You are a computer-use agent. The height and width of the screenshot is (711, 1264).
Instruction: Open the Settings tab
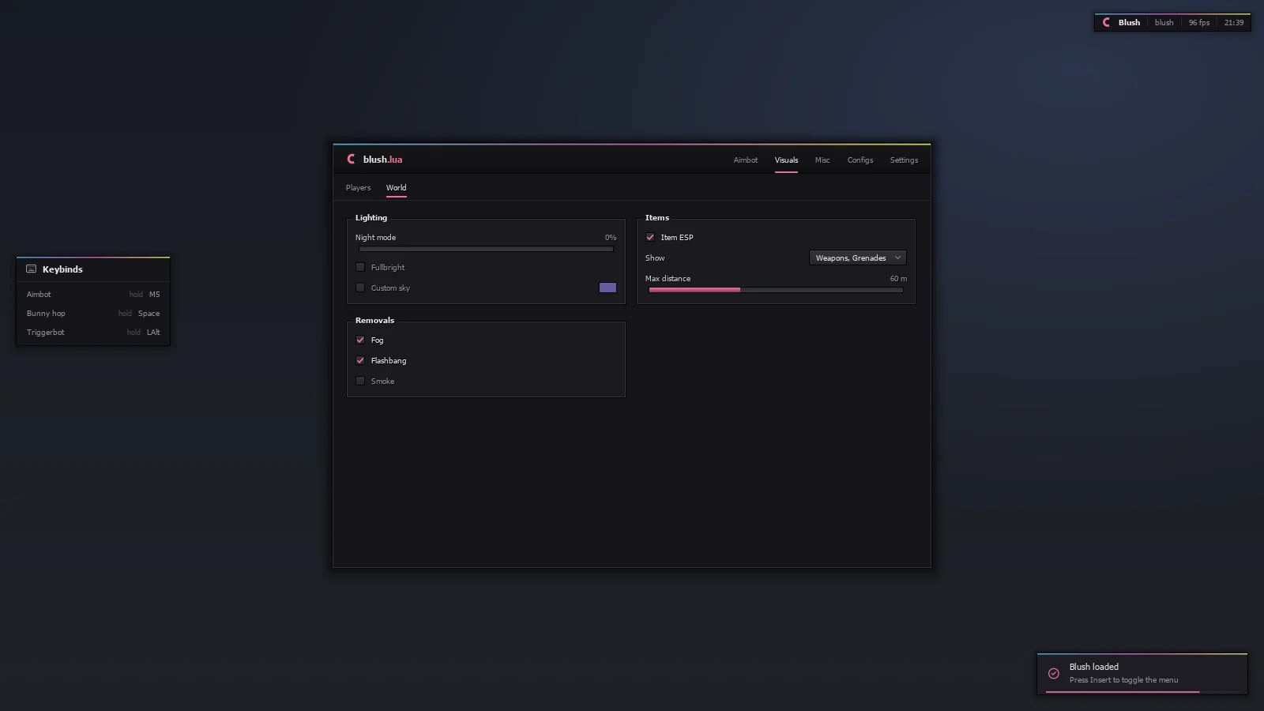[x=904, y=160]
